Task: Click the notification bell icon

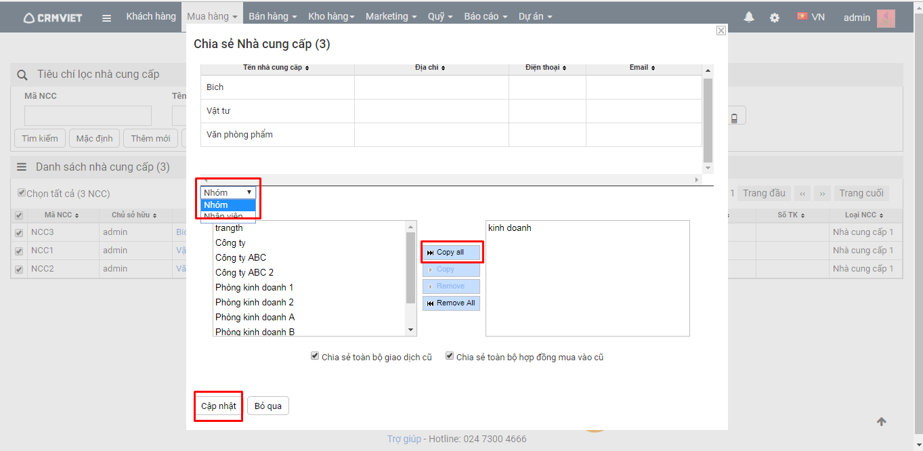Action: tap(749, 18)
